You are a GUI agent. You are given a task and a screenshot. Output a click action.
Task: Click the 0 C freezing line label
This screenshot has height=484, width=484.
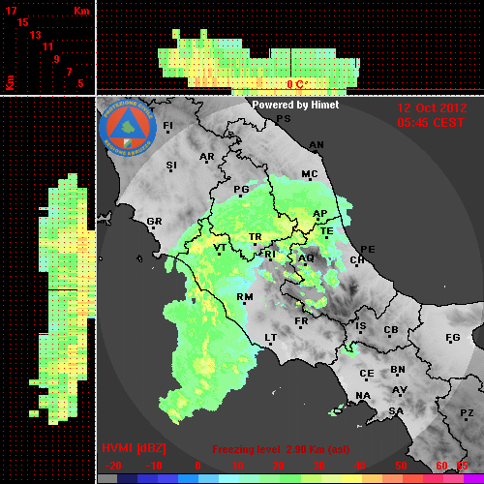point(297,84)
